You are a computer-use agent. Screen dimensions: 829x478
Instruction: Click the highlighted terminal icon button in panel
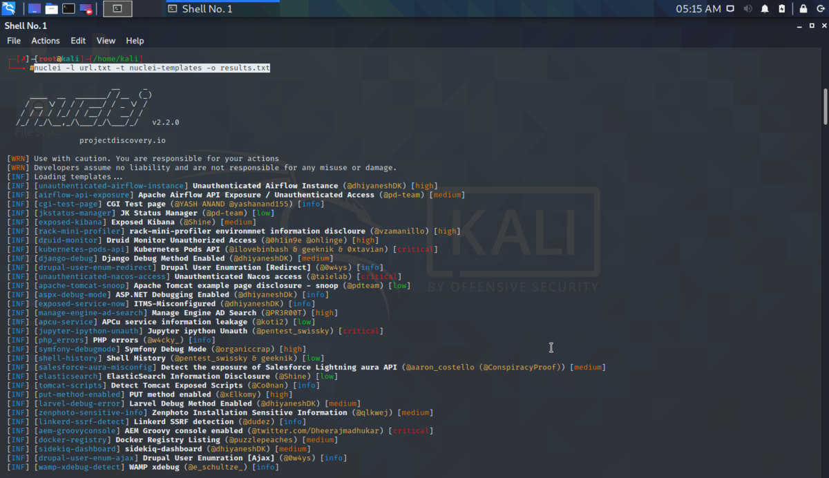pos(117,9)
